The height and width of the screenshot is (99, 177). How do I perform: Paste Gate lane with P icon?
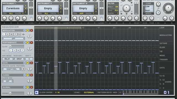pos(27,63)
